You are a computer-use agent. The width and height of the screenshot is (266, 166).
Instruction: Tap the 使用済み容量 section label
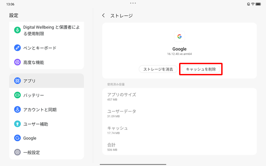[116, 84]
